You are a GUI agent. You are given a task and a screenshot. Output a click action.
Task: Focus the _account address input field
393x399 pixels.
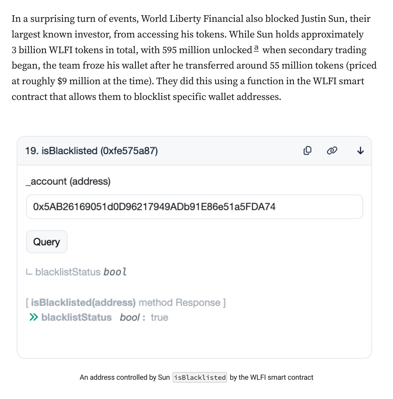[194, 207]
